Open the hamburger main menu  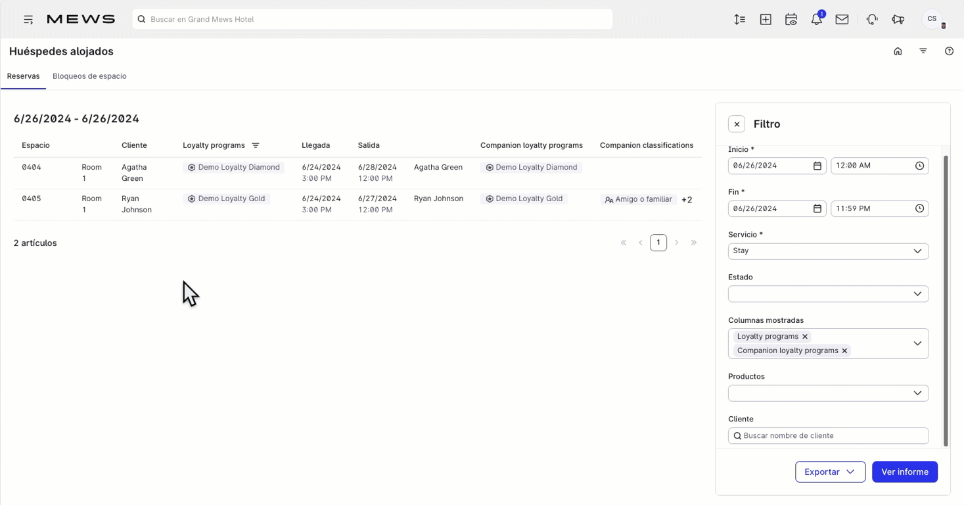[28, 20]
